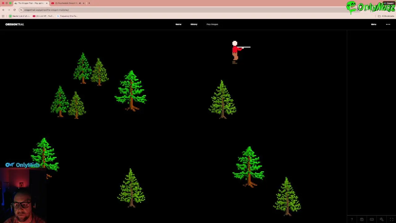Open the wrench settings icon
The width and height of the screenshot is (396, 223).
(382, 220)
